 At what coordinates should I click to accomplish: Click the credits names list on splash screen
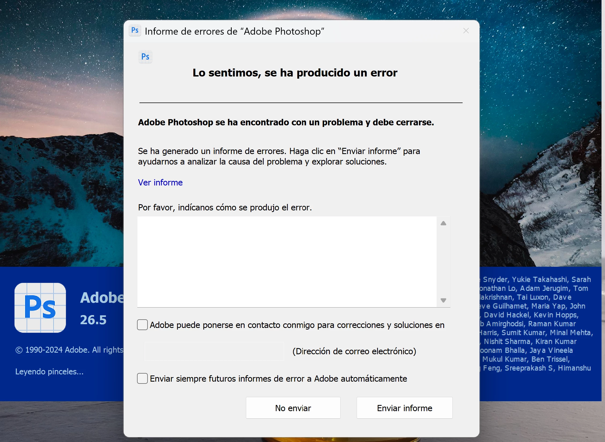click(x=536, y=323)
